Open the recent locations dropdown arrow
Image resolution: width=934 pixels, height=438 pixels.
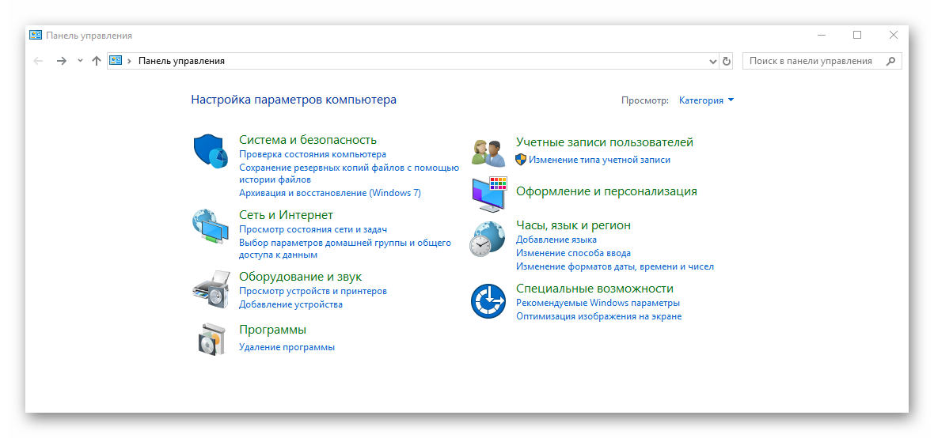coord(81,61)
